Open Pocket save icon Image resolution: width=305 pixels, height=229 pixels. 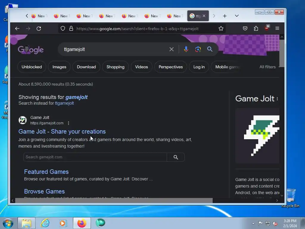tap(245, 28)
